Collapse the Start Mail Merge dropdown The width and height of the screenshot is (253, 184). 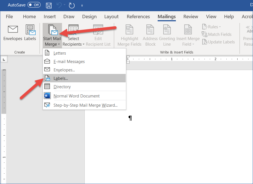[x=52, y=36]
